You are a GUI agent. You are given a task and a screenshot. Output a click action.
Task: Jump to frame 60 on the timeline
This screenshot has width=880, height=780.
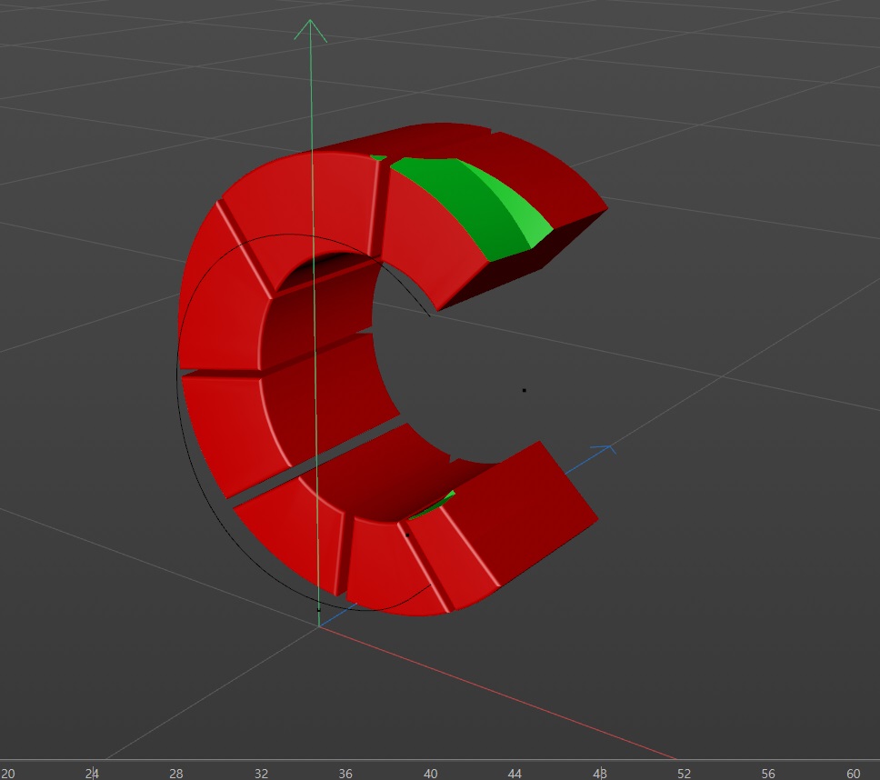coord(853,773)
